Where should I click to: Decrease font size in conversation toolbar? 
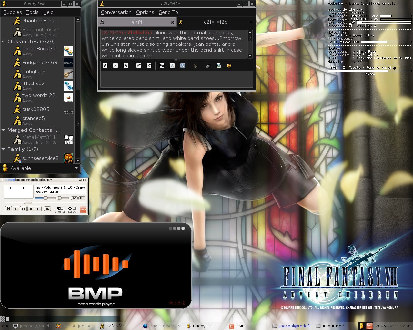tap(149, 66)
